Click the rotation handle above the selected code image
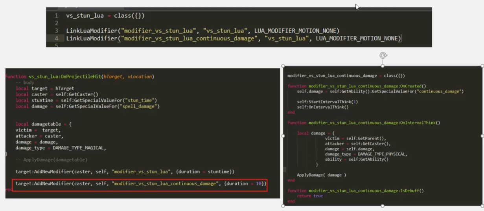484x211 pixels. click(383, 55)
